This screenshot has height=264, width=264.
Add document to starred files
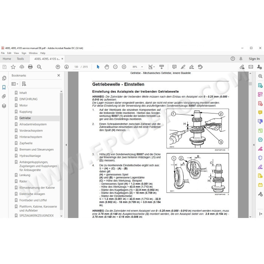tap(13, 67)
